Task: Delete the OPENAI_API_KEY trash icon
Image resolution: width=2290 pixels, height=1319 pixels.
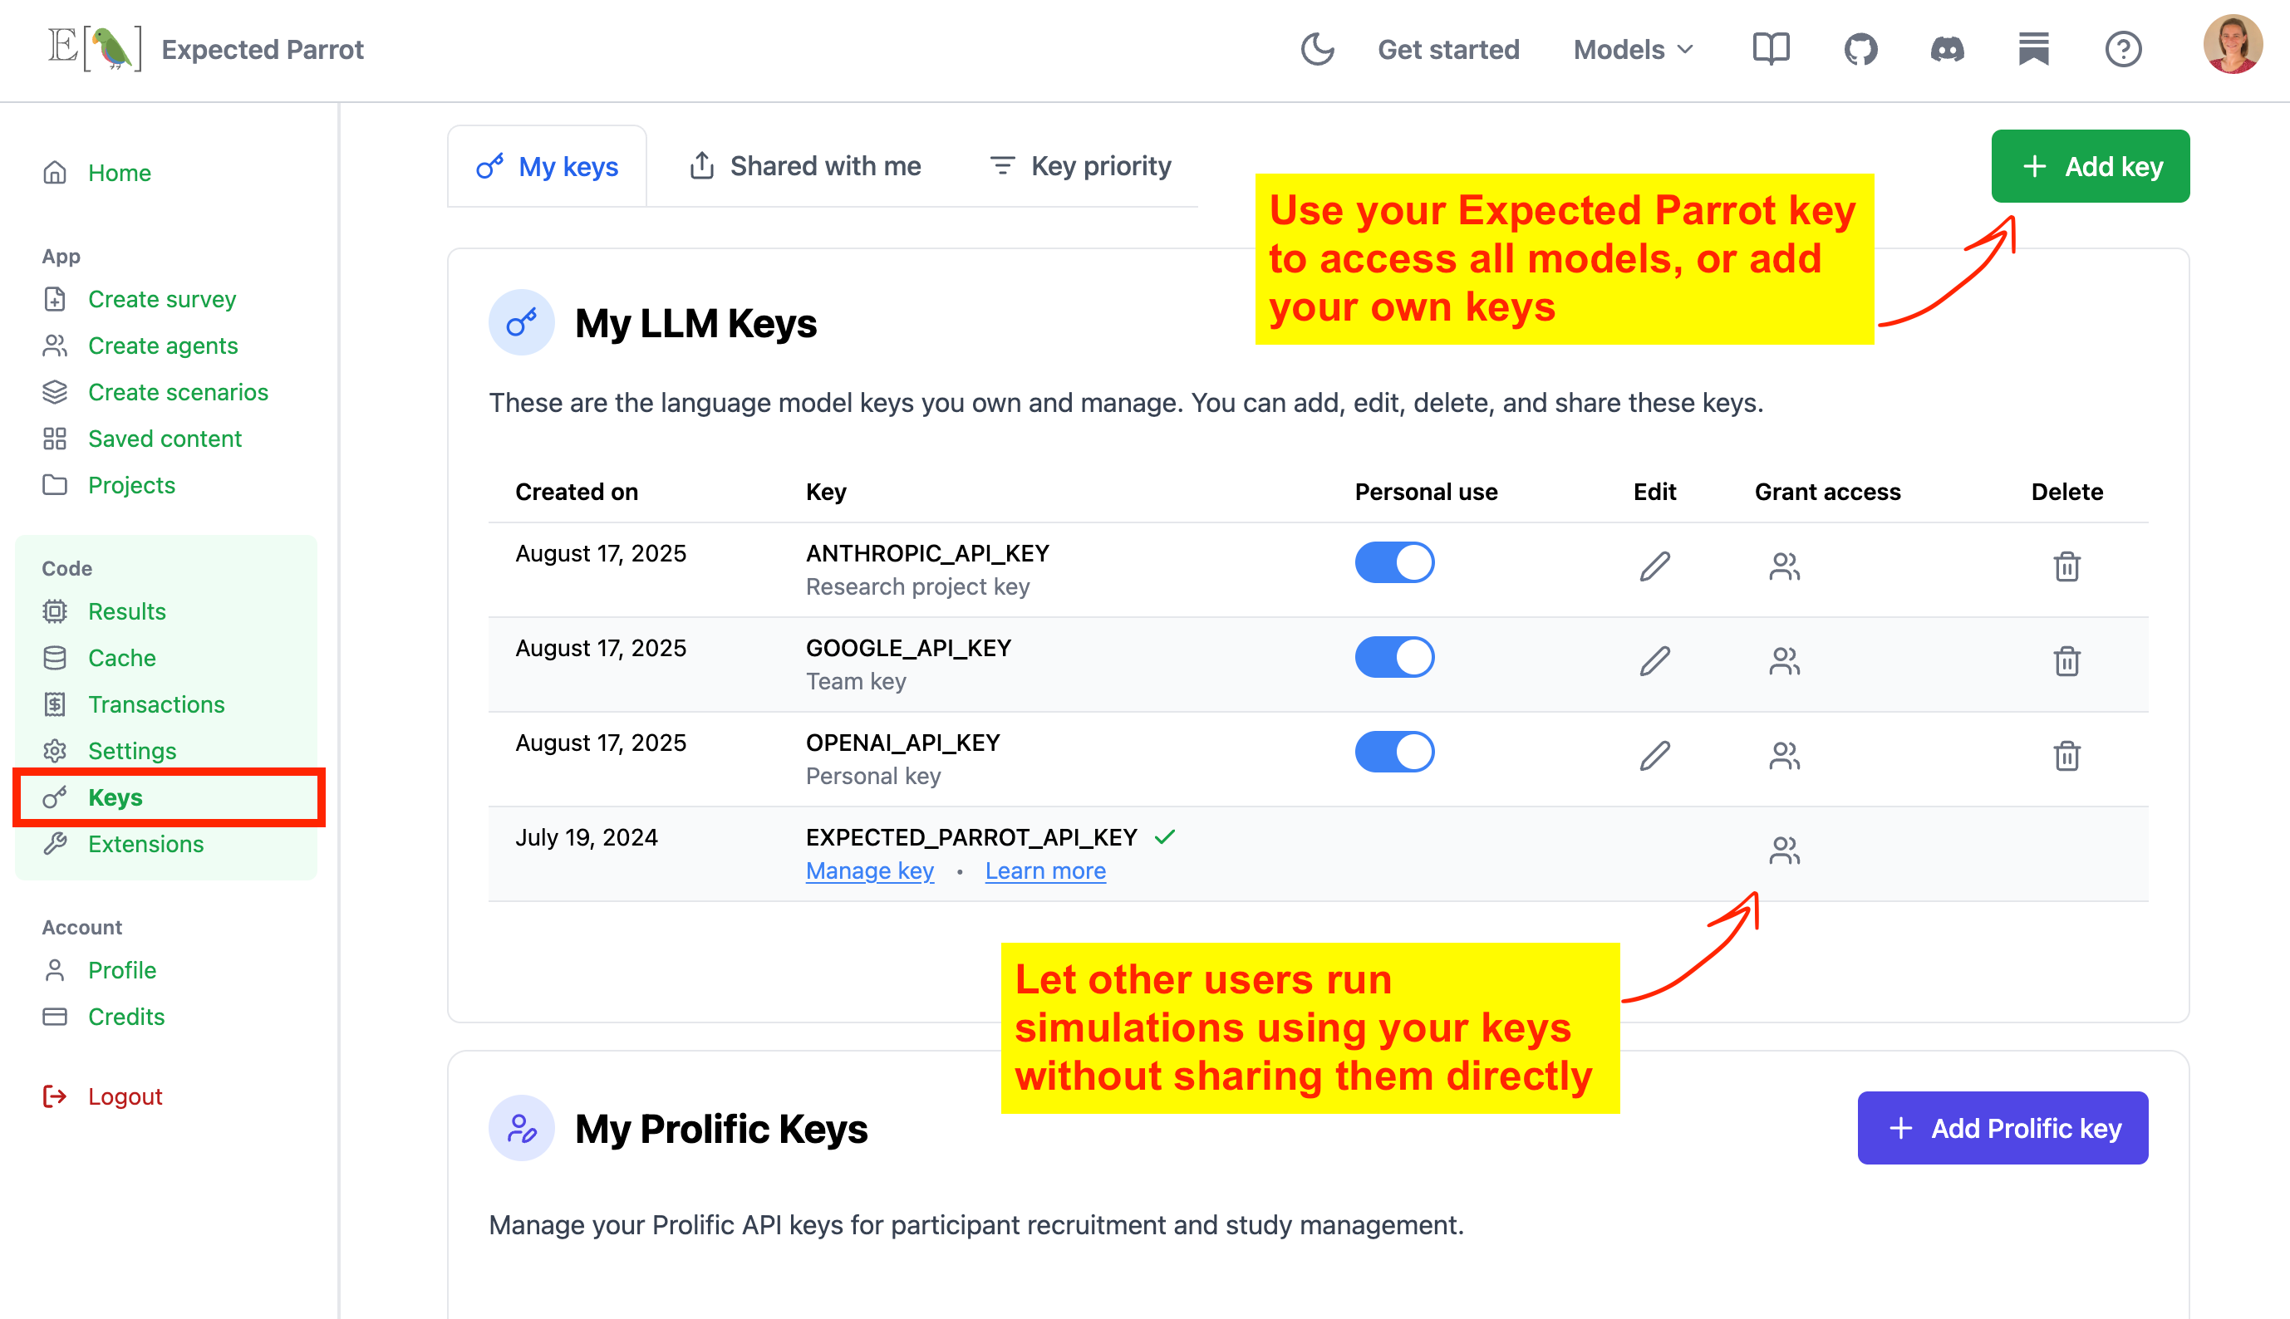Action: pos(2066,755)
